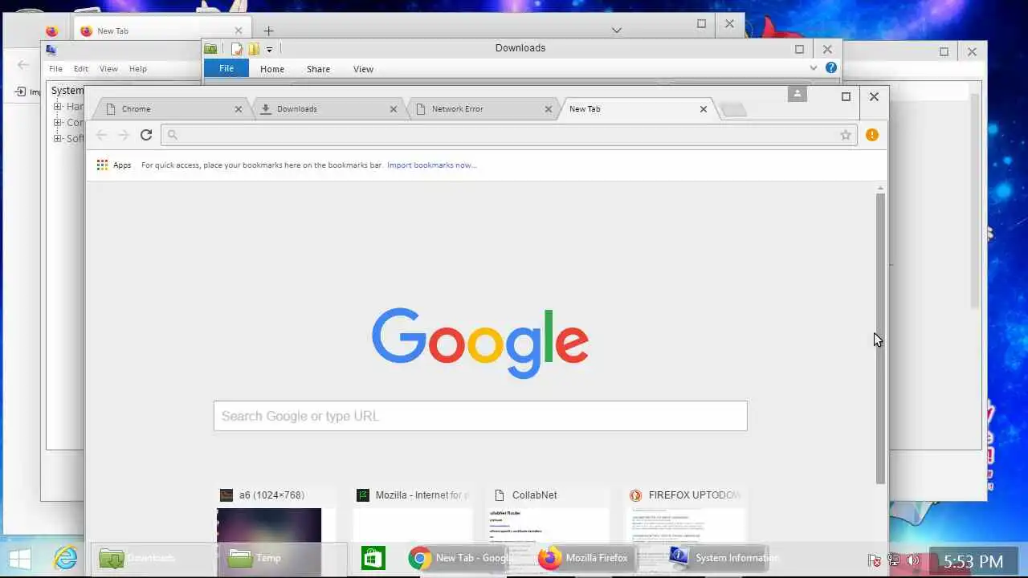Open View menu in System Information window
The image size is (1028, 578).
pos(108,69)
